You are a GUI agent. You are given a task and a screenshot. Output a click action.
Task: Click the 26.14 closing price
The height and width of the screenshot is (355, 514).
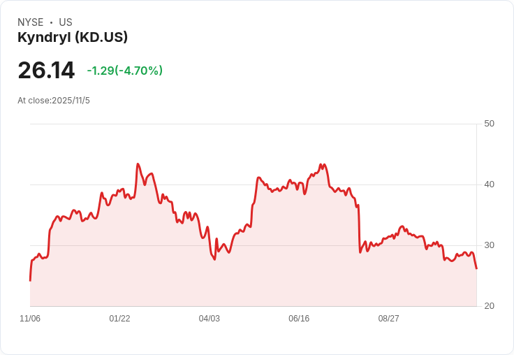46,71
